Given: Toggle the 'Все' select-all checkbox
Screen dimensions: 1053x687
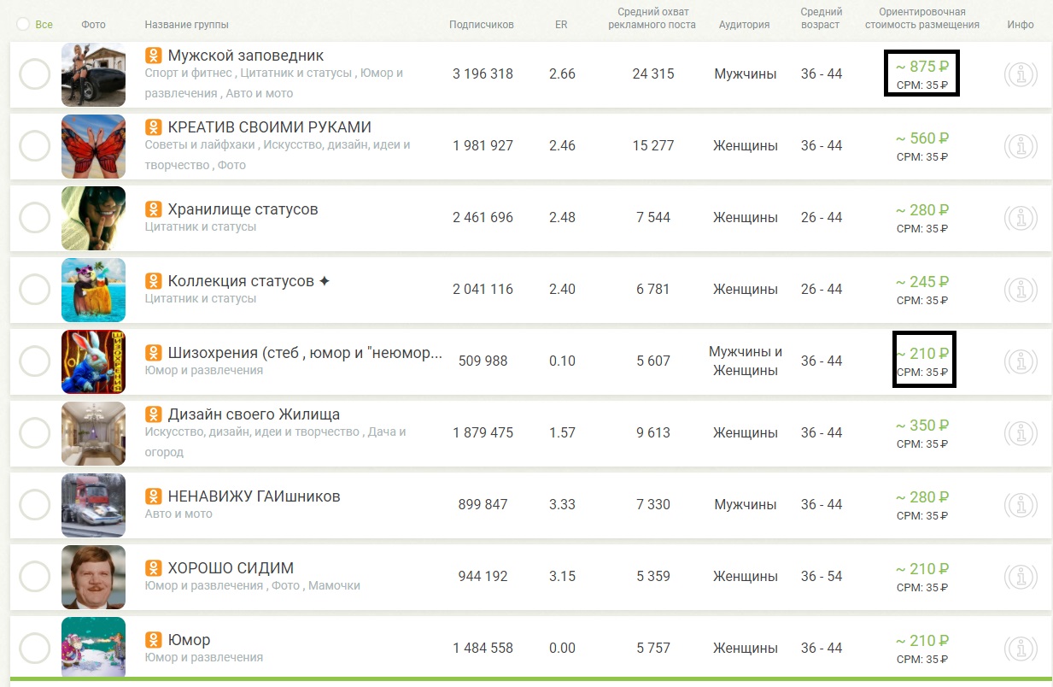Looking at the screenshot, I should click(x=23, y=25).
